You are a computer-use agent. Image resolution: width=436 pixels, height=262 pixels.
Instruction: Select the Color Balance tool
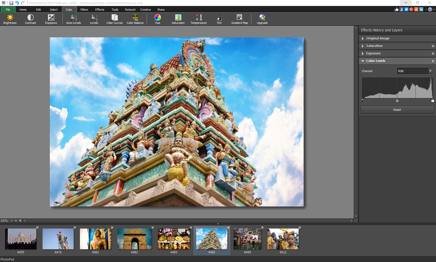135,19
